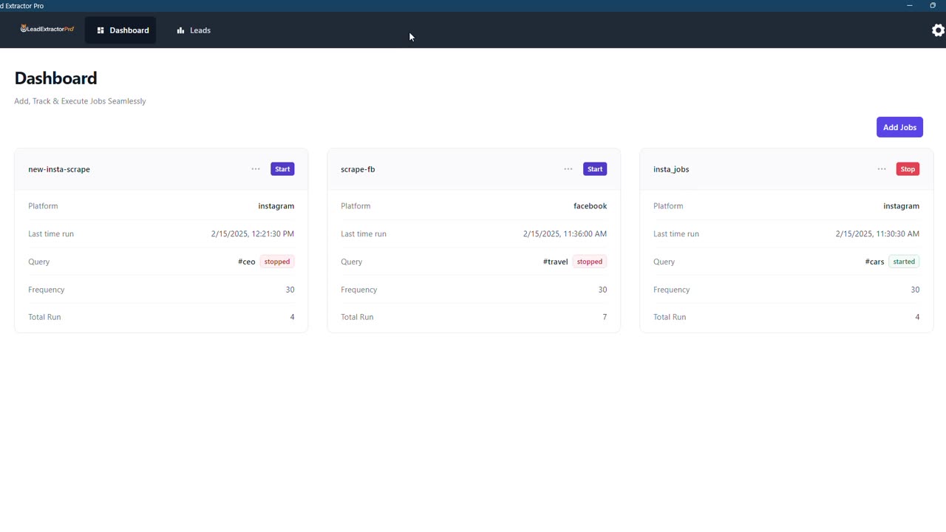The image size is (946, 532).
Task: Switch to the Dashboard tab
Action: tap(120, 30)
